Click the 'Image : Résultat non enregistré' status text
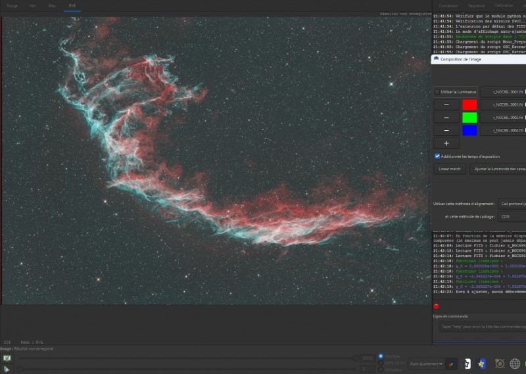This screenshot has width=526, height=374. [26, 349]
